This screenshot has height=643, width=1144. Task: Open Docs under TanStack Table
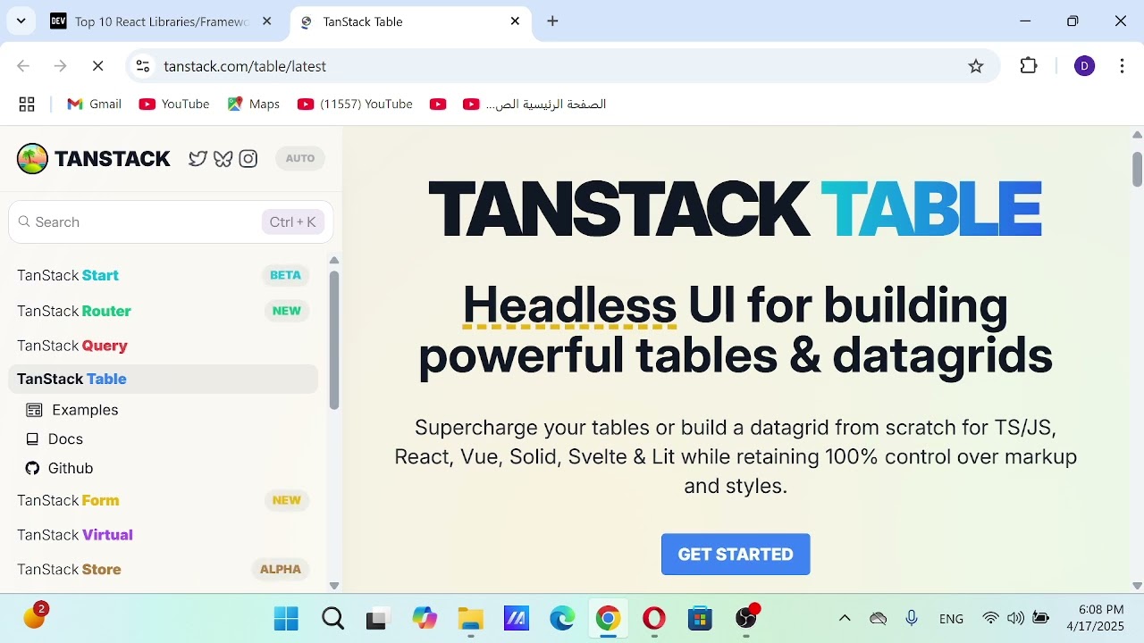pyautogui.click(x=55, y=439)
